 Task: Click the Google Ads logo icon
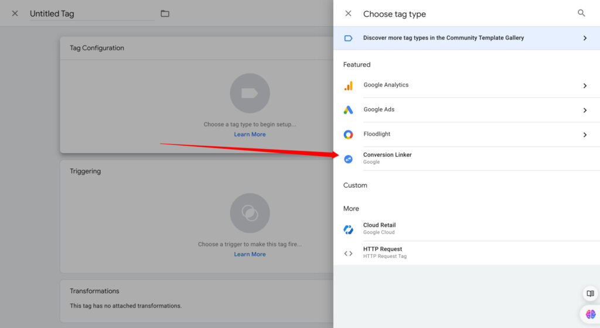point(348,110)
